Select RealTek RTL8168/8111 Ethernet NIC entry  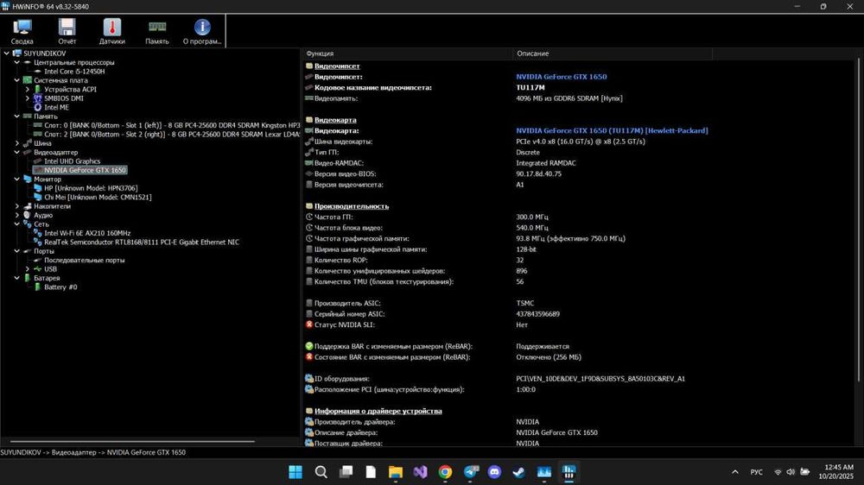point(142,243)
